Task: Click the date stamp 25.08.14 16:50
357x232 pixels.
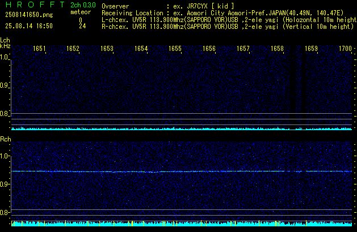Action: click(29, 26)
